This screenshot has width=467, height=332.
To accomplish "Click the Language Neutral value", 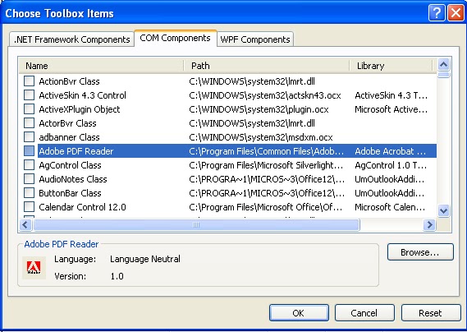I will point(145,259).
